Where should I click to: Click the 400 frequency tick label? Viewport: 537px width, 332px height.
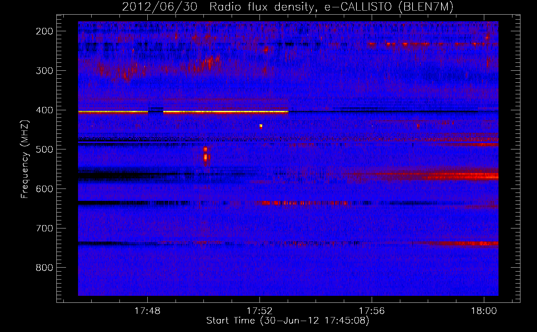[x=44, y=110]
